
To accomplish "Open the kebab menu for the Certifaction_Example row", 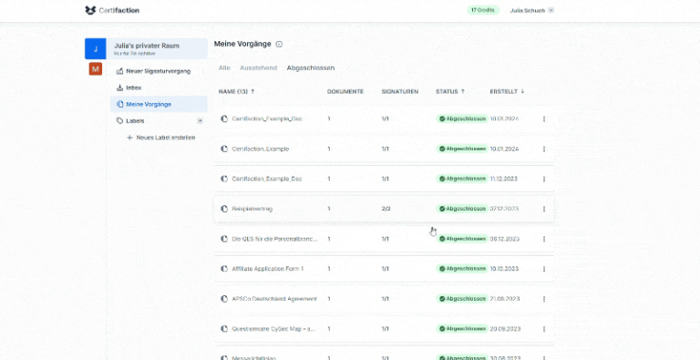I will tap(544, 149).
